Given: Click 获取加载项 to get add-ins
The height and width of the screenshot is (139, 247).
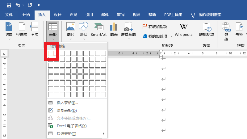Looking at the screenshot, I should 155,27.
